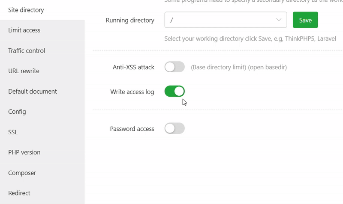Screen dimensions: 343x204
Task: Open SSL settings
Action: (x=13, y=132)
